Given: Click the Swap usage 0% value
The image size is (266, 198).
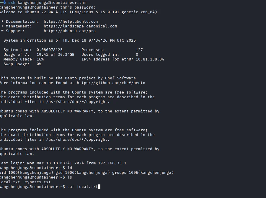Looking at the screenshot, I should coord(39,64).
